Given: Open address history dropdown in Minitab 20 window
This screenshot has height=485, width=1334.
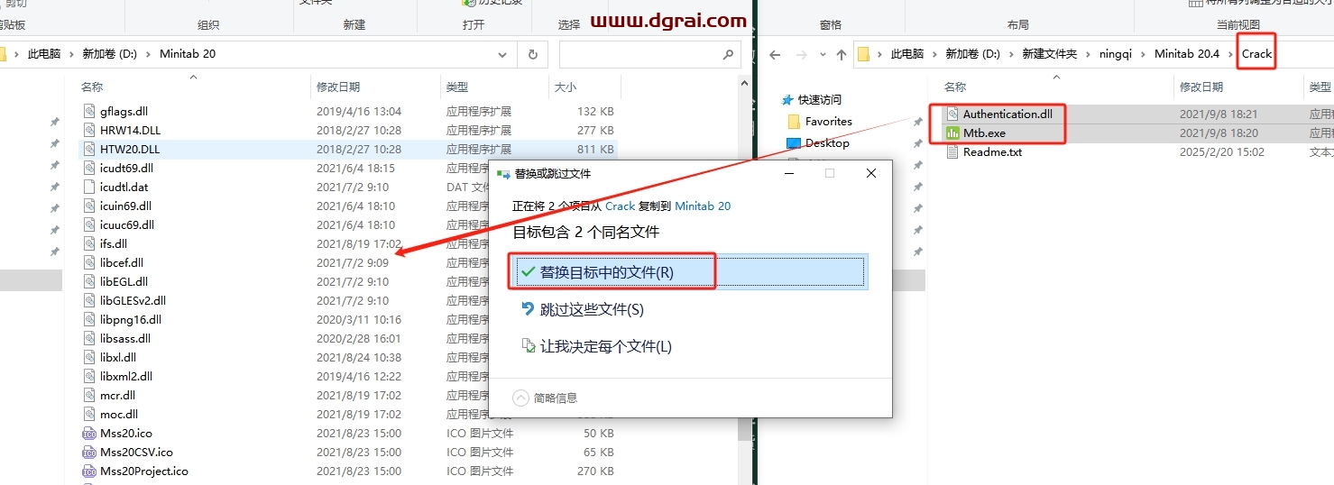Looking at the screenshot, I should (x=503, y=54).
